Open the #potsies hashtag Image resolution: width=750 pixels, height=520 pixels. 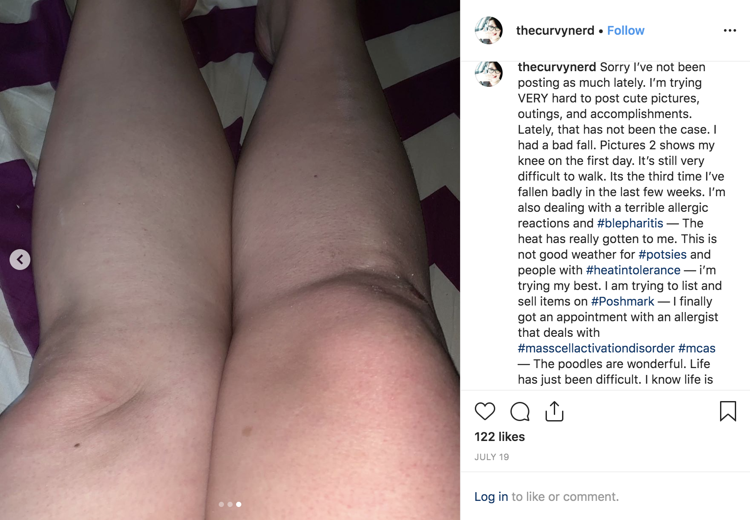click(x=662, y=254)
